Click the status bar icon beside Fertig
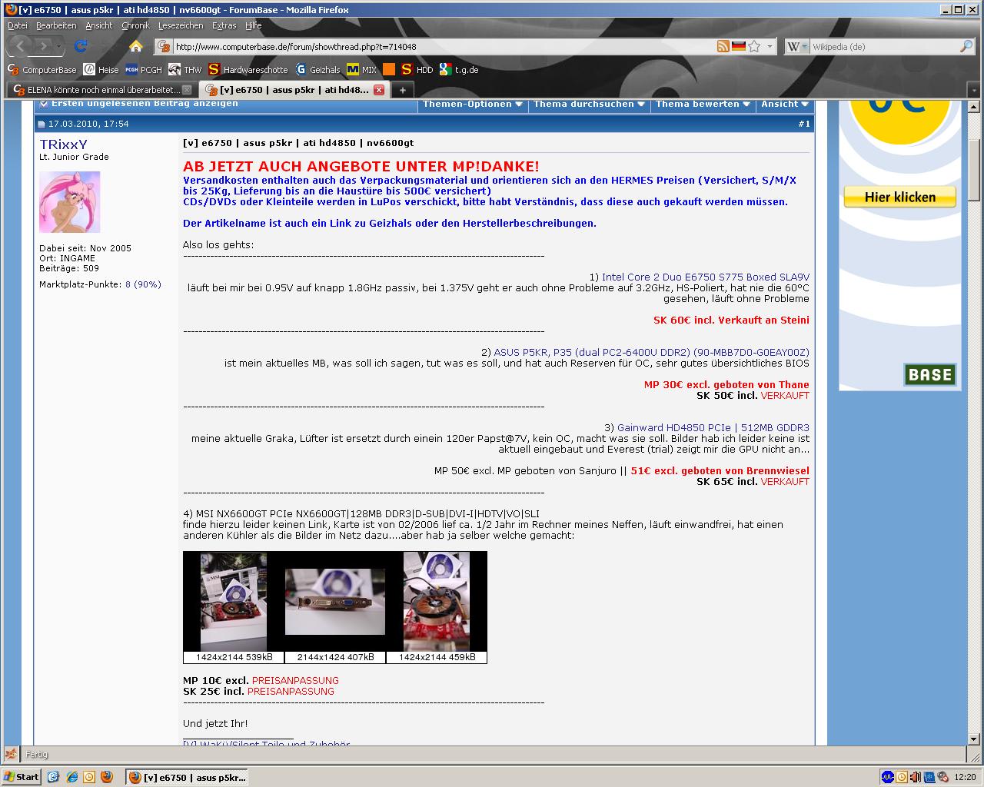The width and height of the screenshot is (984, 787). coord(11,754)
